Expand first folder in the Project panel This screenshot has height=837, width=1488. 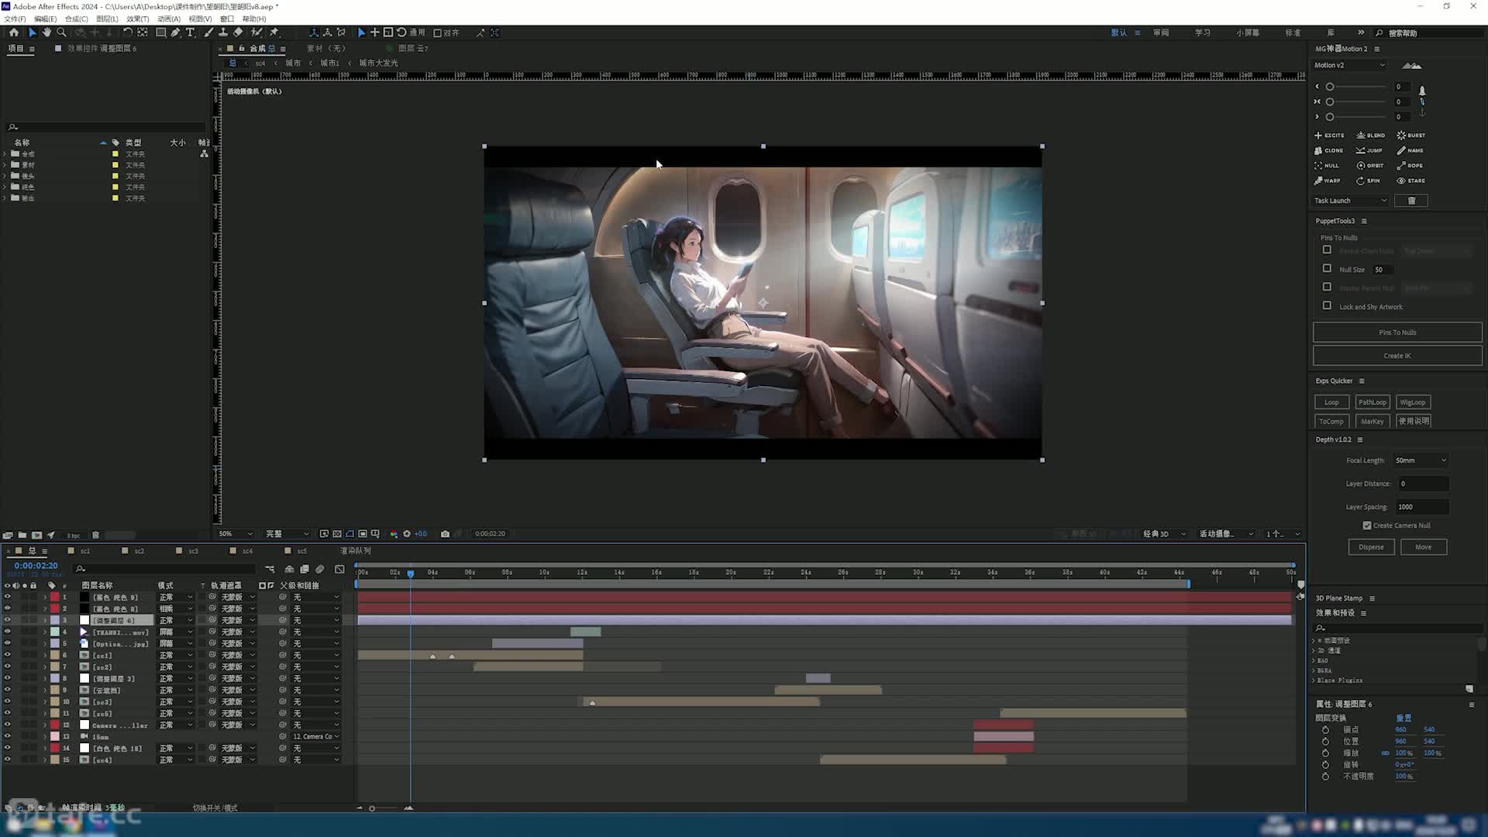coord(5,154)
